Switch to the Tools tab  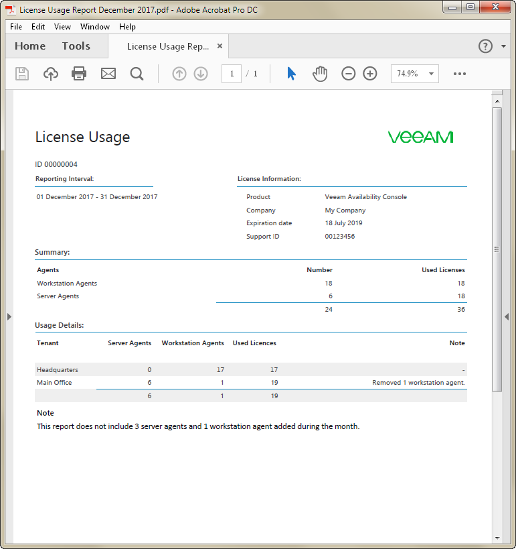click(x=76, y=46)
